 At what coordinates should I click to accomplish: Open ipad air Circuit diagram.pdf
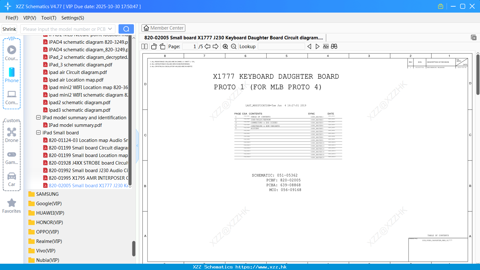point(75,72)
